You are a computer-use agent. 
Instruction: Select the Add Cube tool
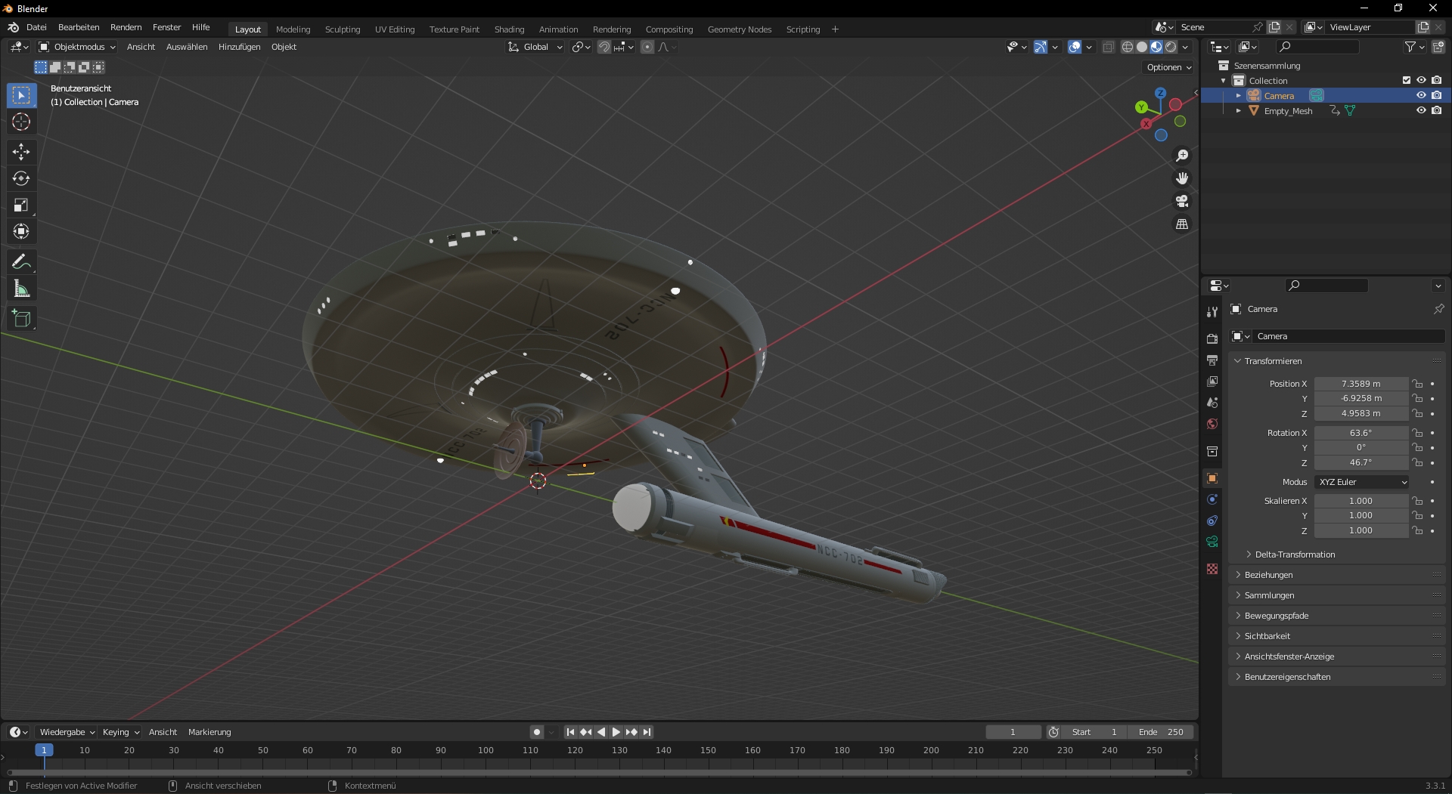(21, 319)
